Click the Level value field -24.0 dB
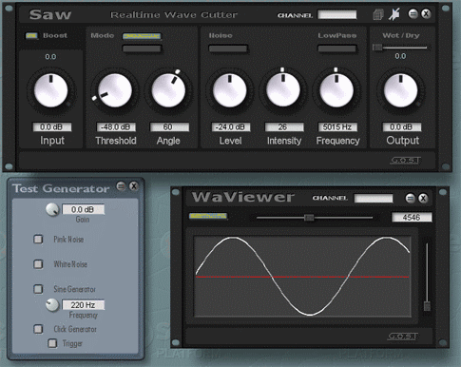 pos(231,127)
